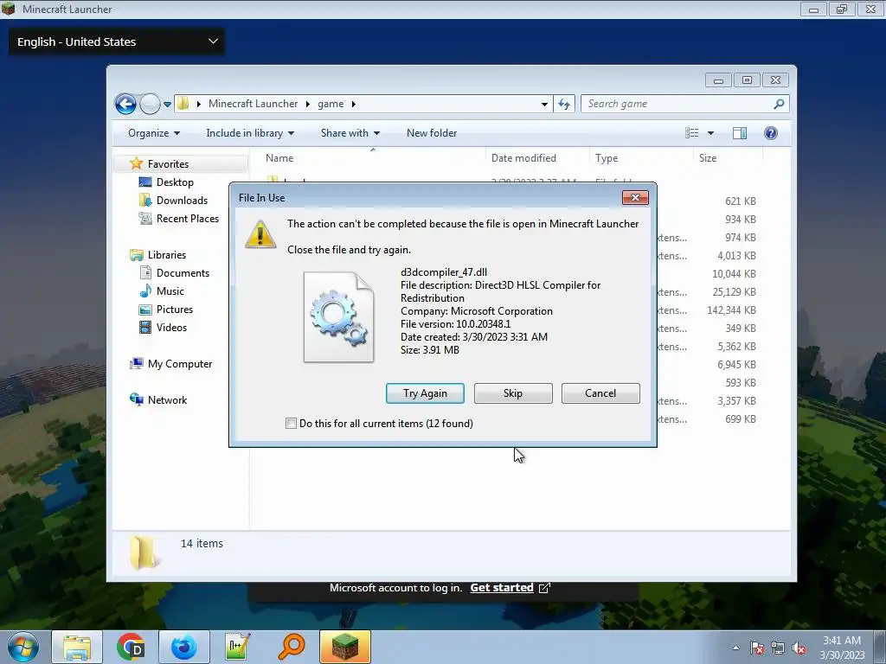The height and width of the screenshot is (664, 886).
Task: Click Cancel in File In Use dialog
Action: coord(600,393)
